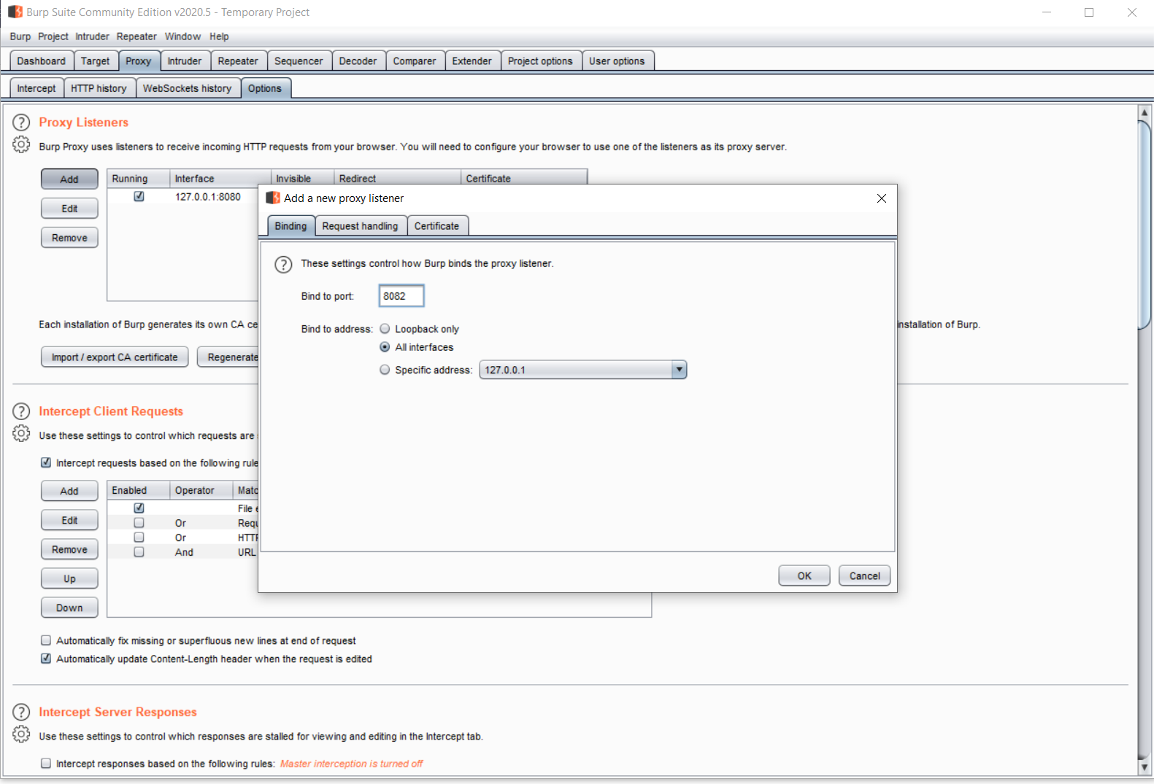
Task: Open help for Intercept Client Requests
Action: [x=21, y=411]
